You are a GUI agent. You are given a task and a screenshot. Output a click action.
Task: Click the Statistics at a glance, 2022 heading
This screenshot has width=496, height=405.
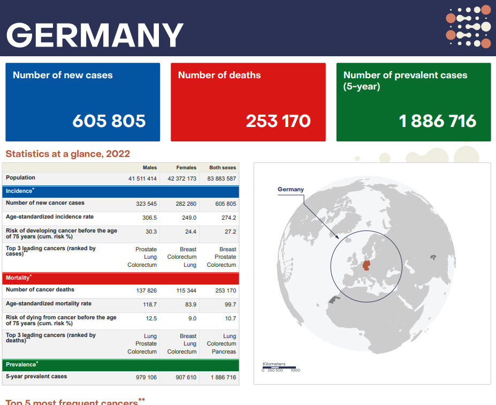pyautogui.click(x=68, y=154)
